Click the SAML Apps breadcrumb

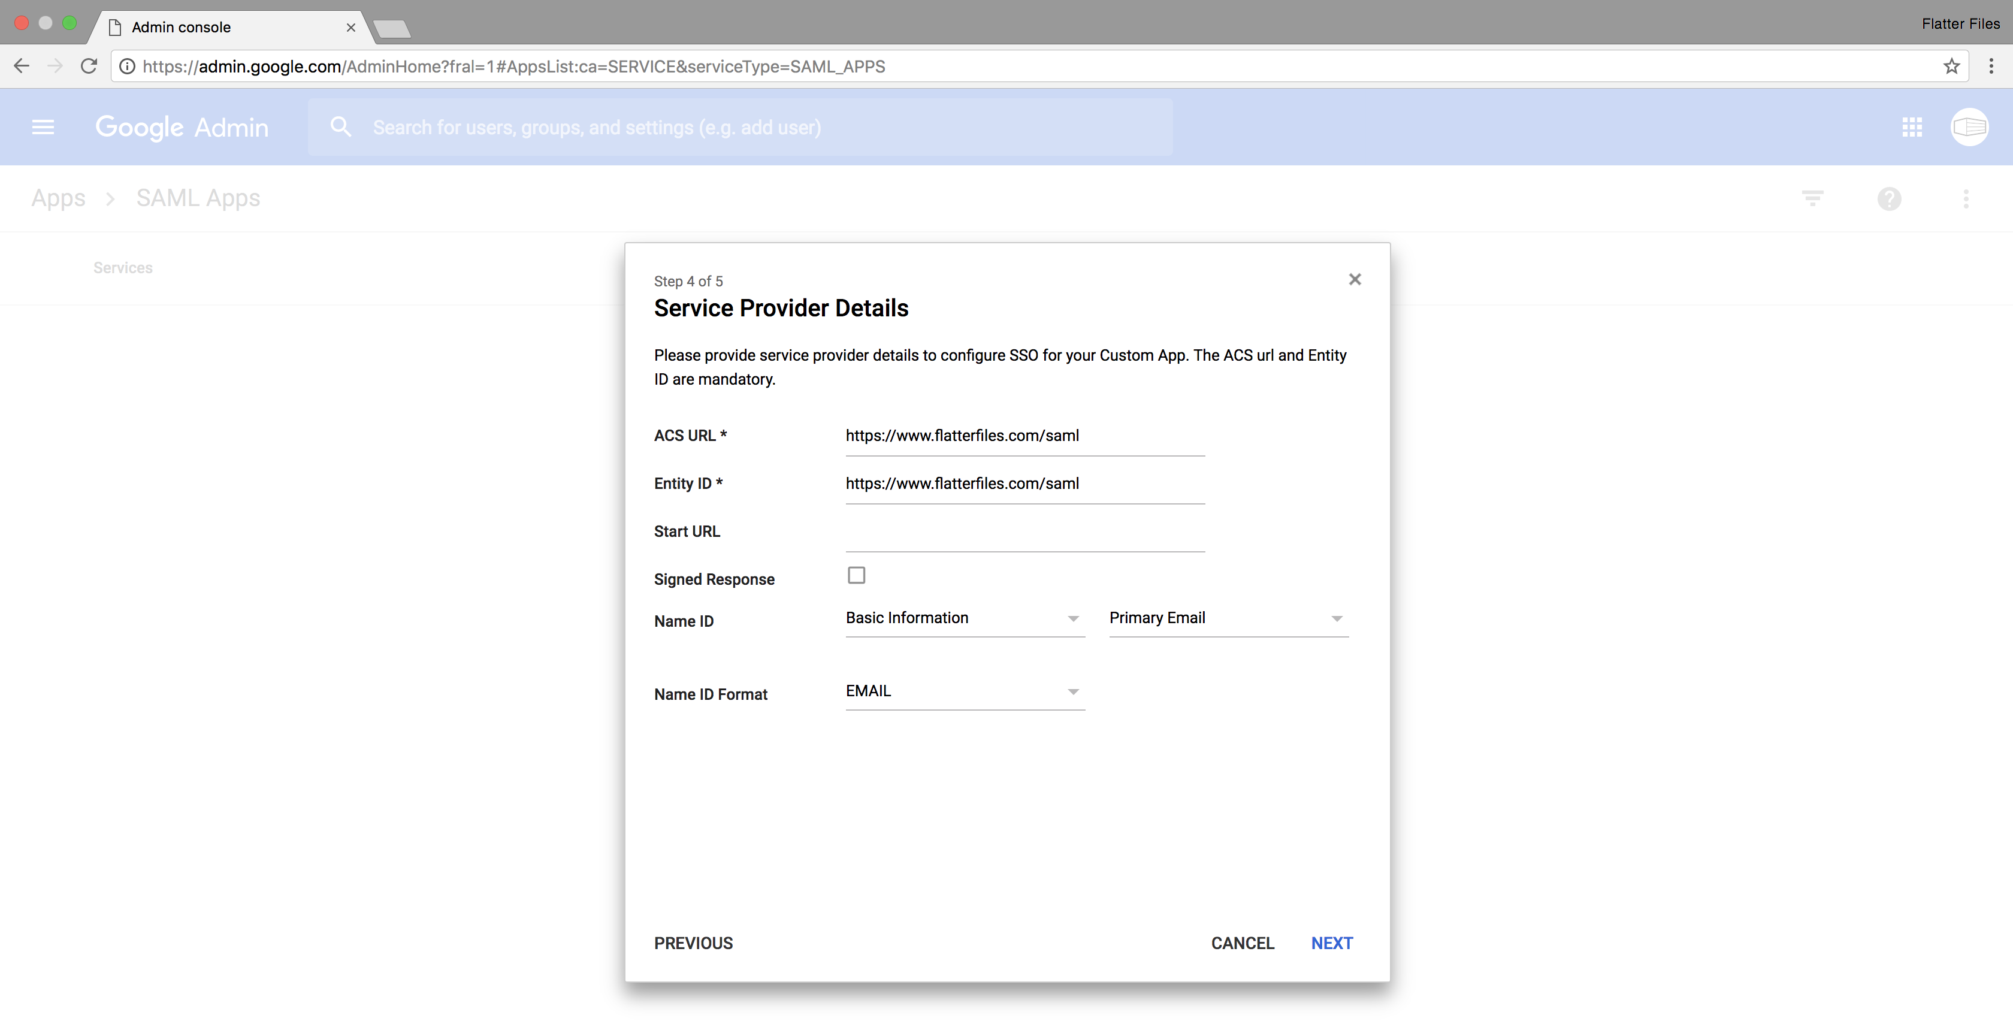[198, 198]
